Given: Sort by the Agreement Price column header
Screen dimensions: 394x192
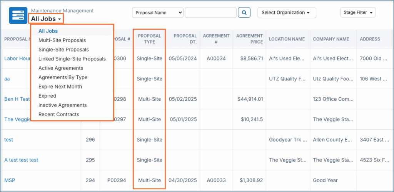Looking at the screenshot, I should (x=249, y=39).
